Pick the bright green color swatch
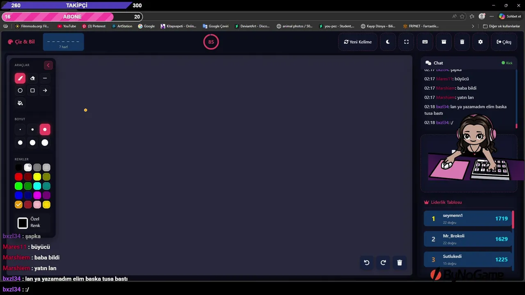Viewport: 525px width, 295px height. [18, 186]
